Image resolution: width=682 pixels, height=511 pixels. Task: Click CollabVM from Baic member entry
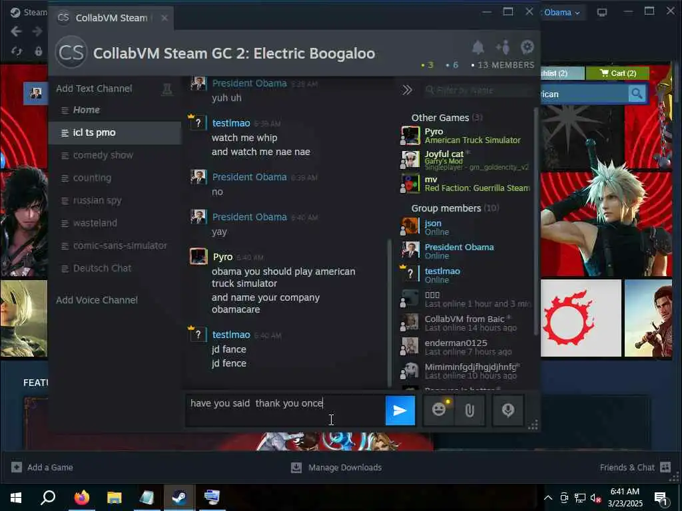(466, 323)
